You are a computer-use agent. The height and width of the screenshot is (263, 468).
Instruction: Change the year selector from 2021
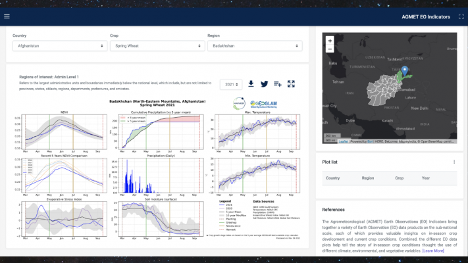pyautogui.click(x=230, y=84)
